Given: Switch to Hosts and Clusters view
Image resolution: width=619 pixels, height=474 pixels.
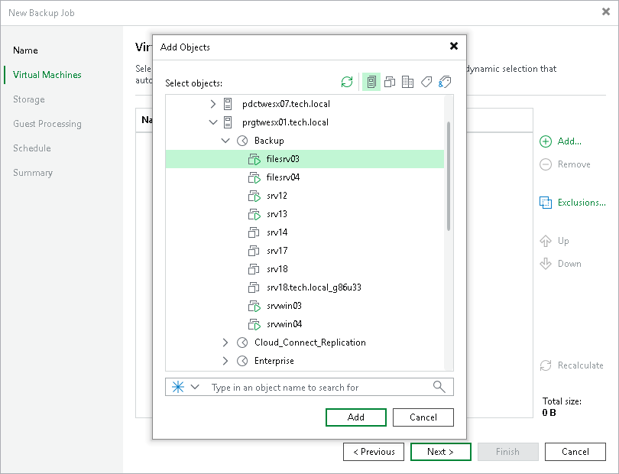Looking at the screenshot, I should point(371,82).
